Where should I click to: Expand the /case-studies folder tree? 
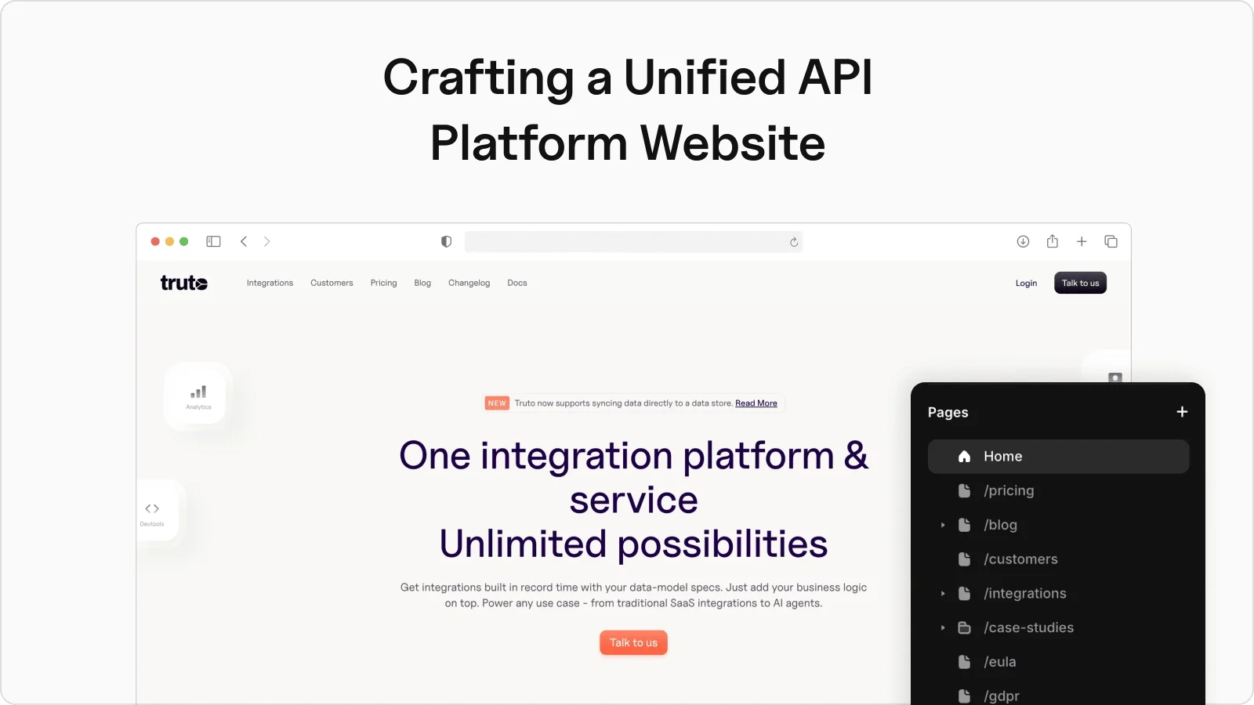pyautogui.click(x=943, y=627)
